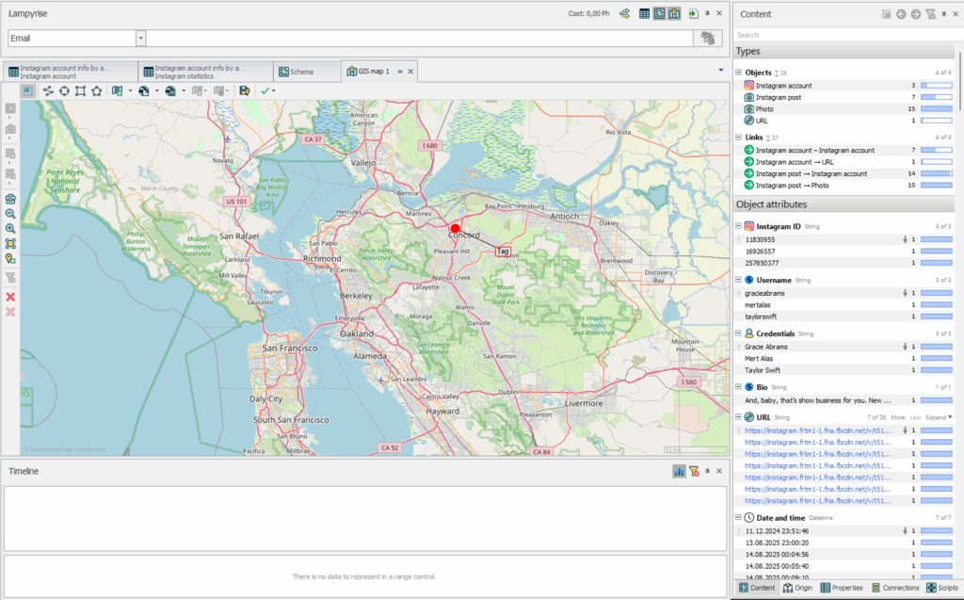
Task: Zoom out with the minus magnifier icon
Action: point(10,214)
